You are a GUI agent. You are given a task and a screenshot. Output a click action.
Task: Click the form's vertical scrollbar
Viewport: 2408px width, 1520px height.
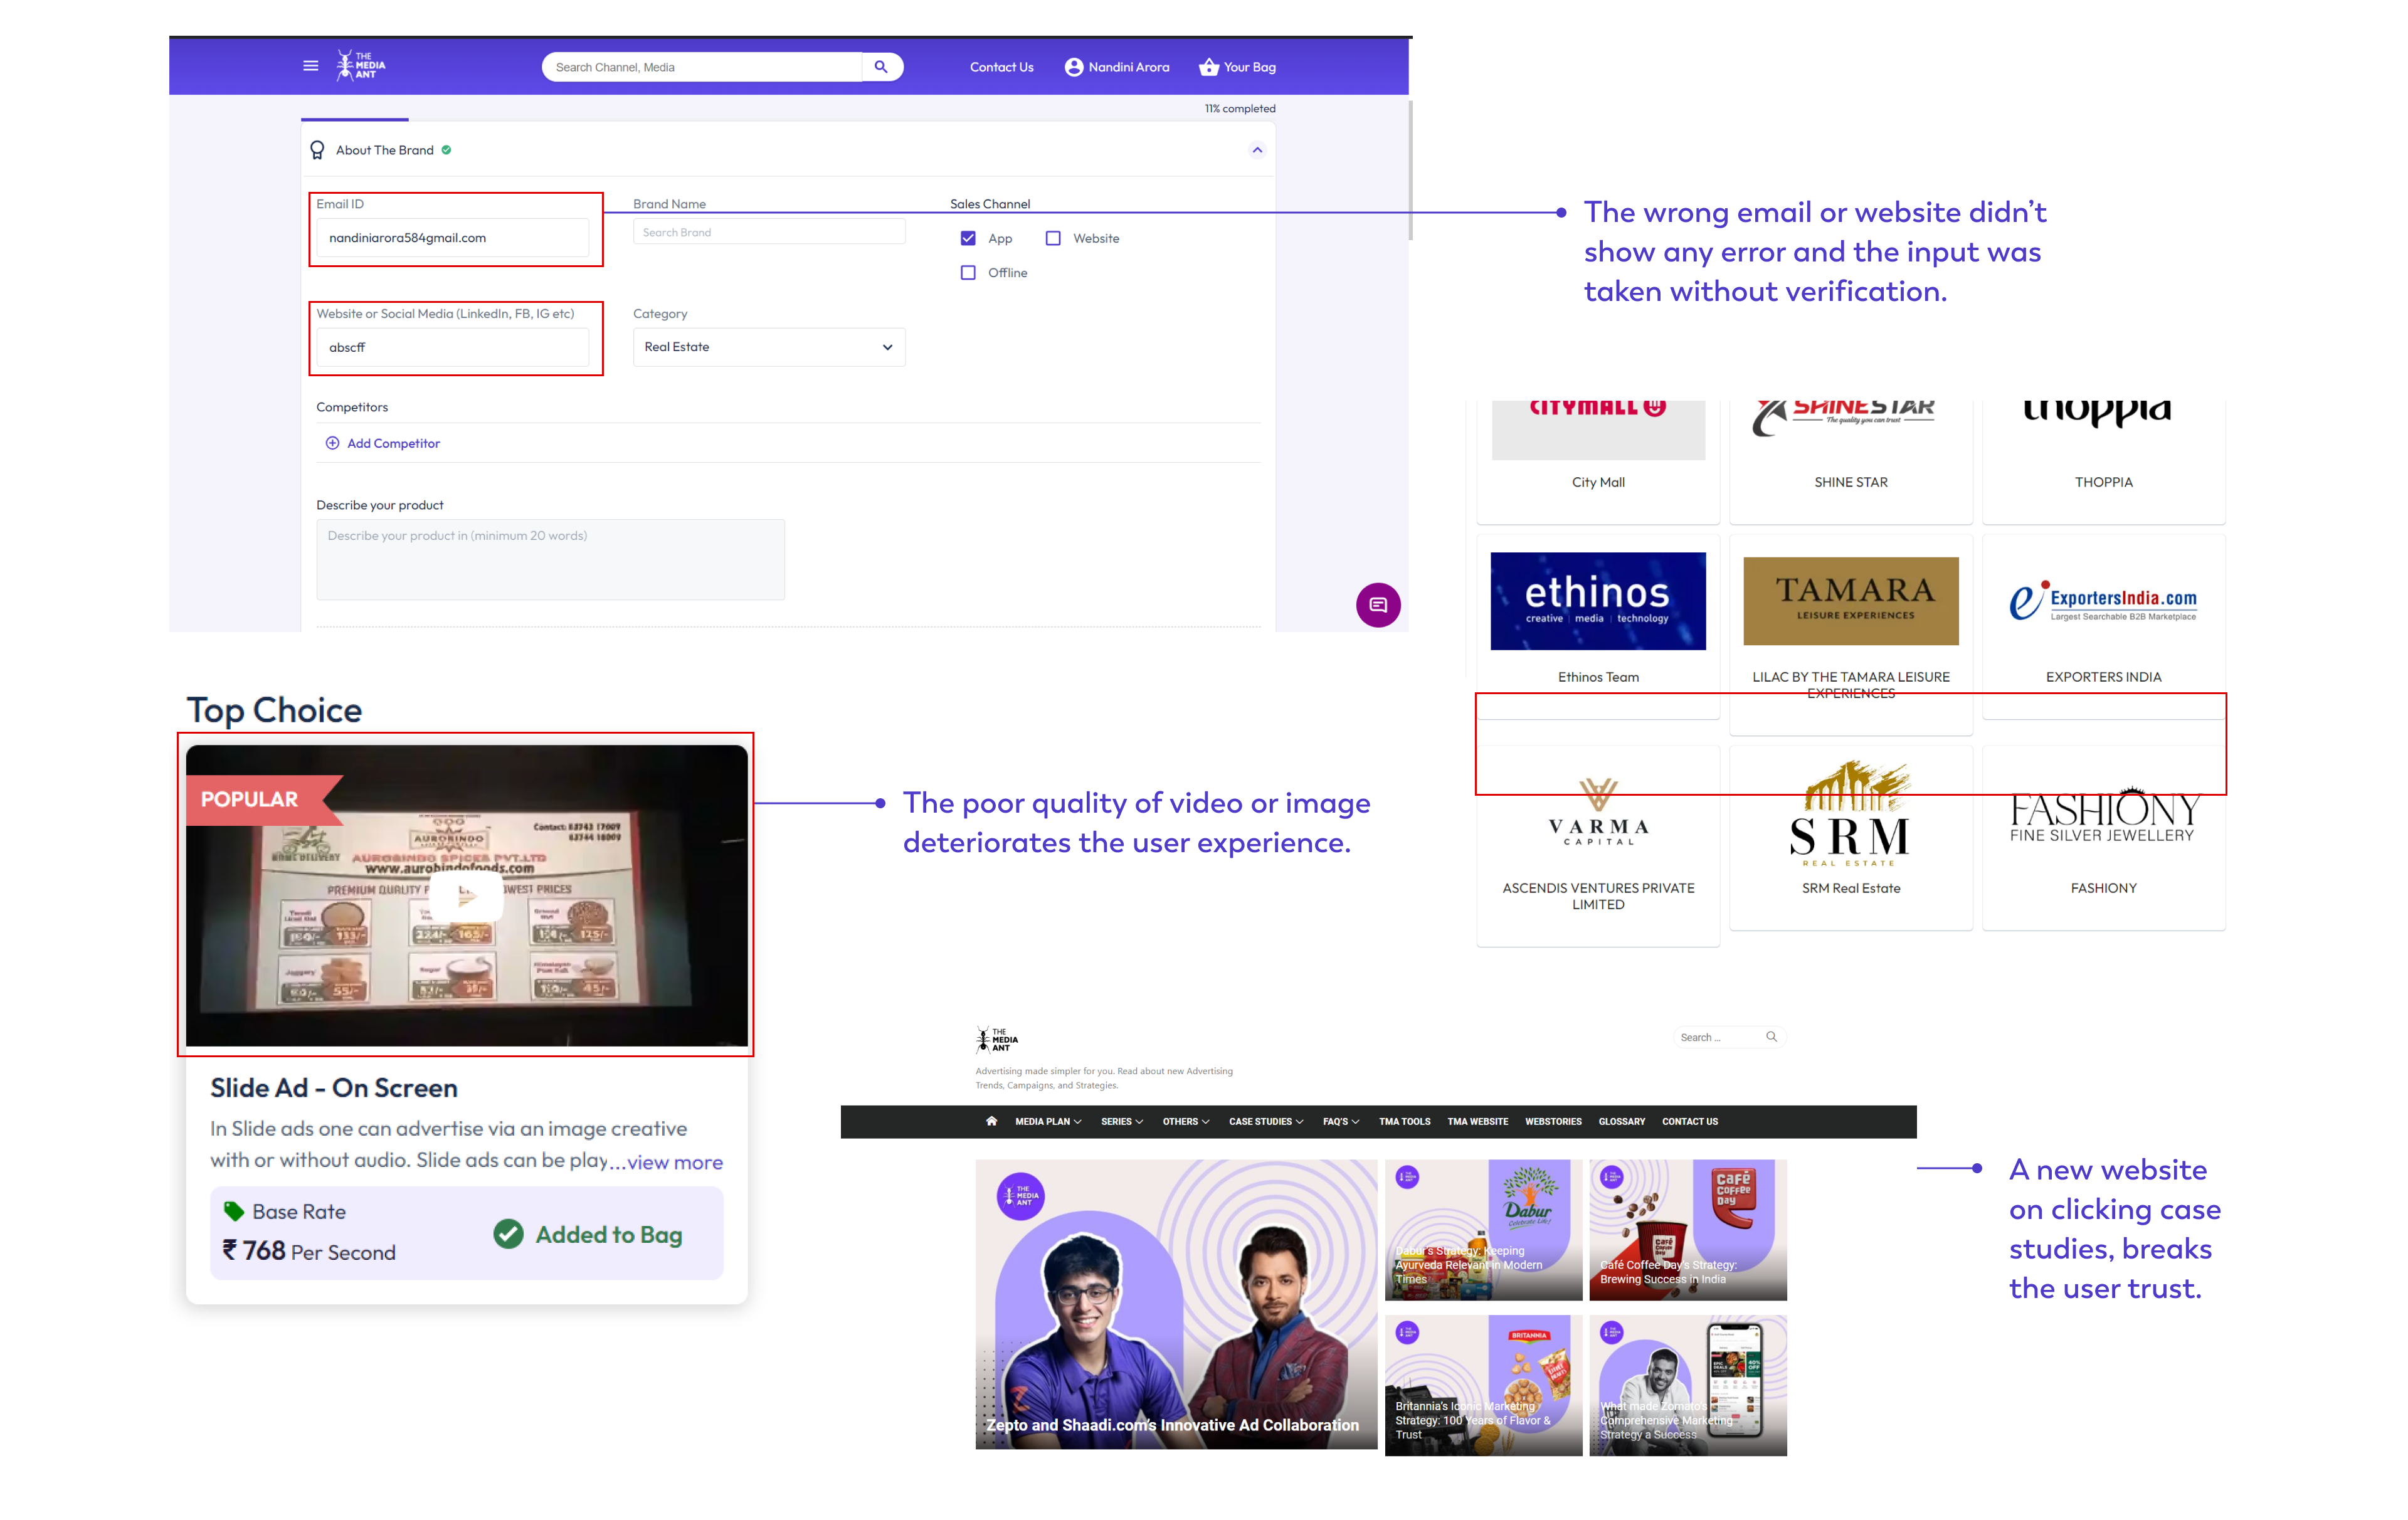point(1410,170)
